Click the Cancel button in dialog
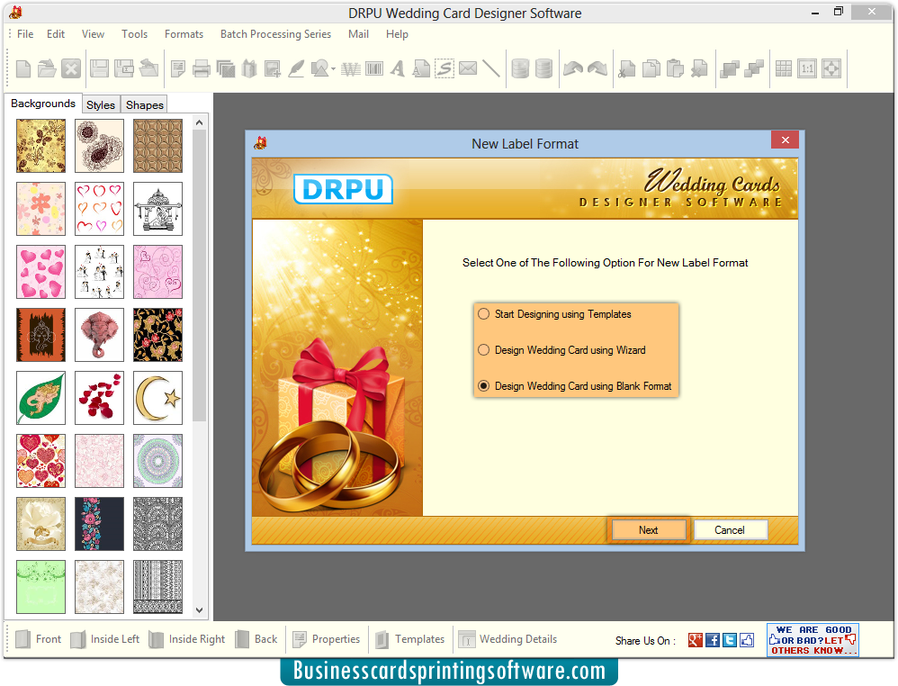This screenshot has width=898, height=686. click(730, 530)
